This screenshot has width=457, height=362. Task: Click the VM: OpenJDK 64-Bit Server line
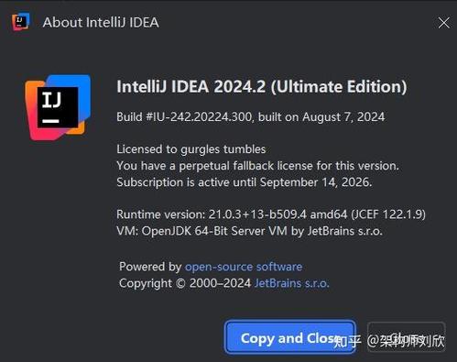tap(249, 231)
